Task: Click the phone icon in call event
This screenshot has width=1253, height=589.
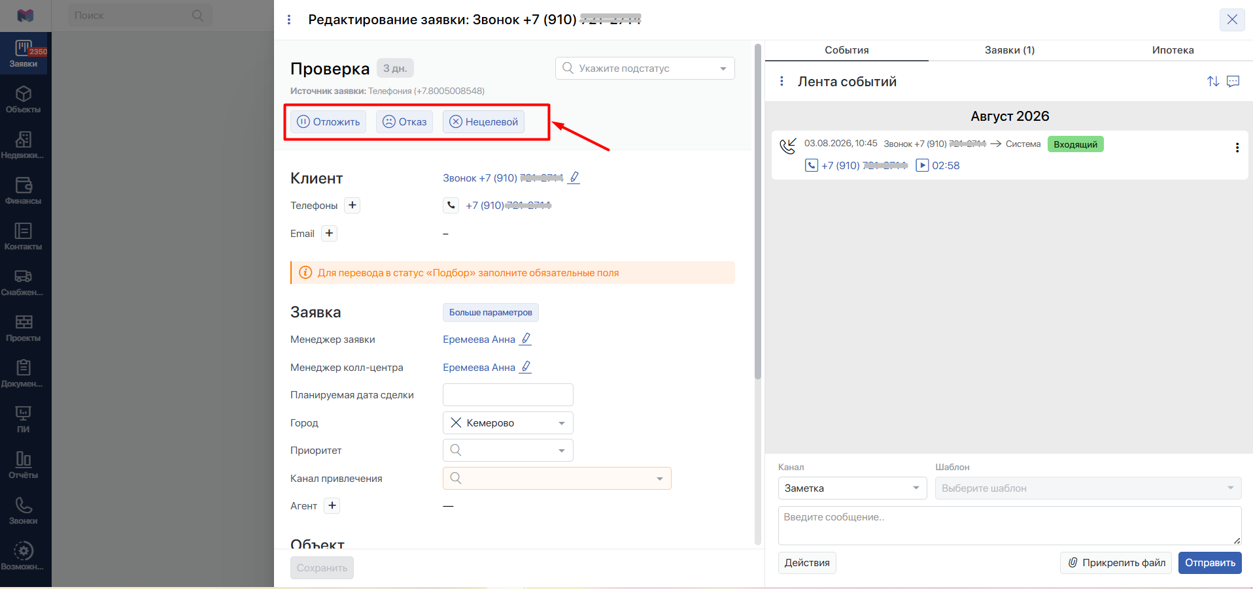Action: point(811,165)
